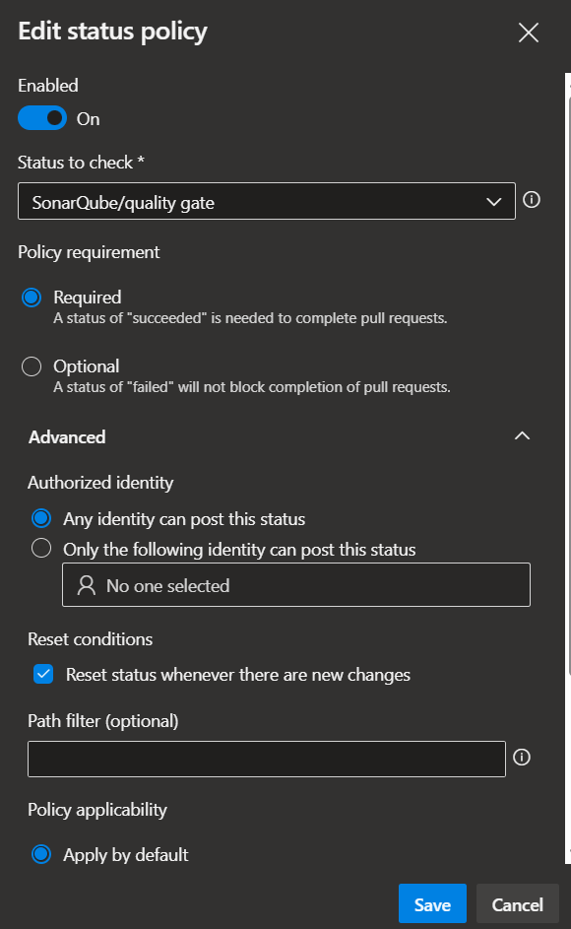Close the Edit status policy panel
The height and width of the screenshot is (929, 571).
(x=529, y=33)
